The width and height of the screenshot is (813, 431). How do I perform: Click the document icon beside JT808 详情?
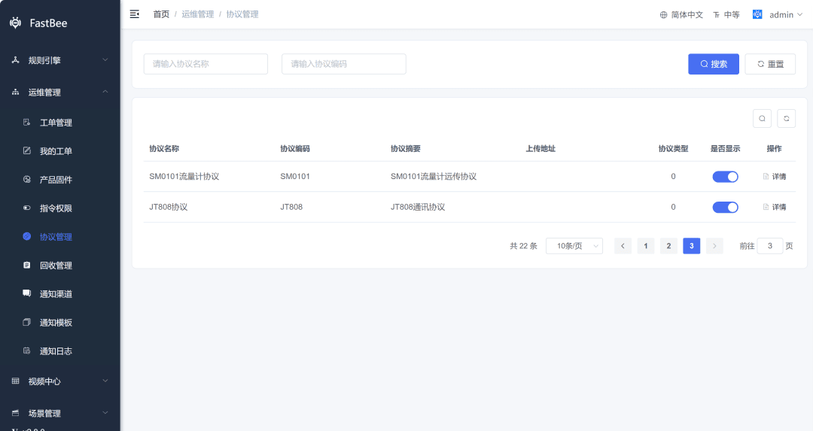766,207
